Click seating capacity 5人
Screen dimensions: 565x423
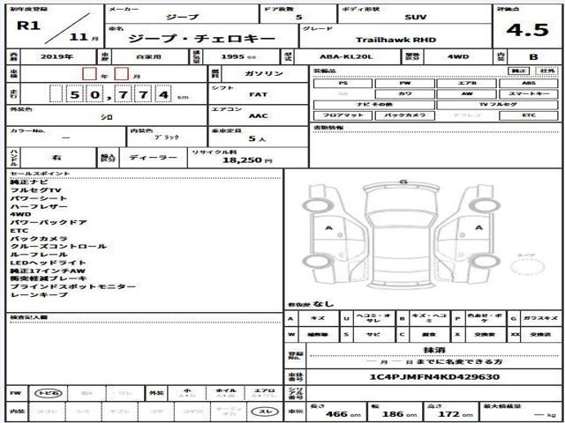coord(257,138)
